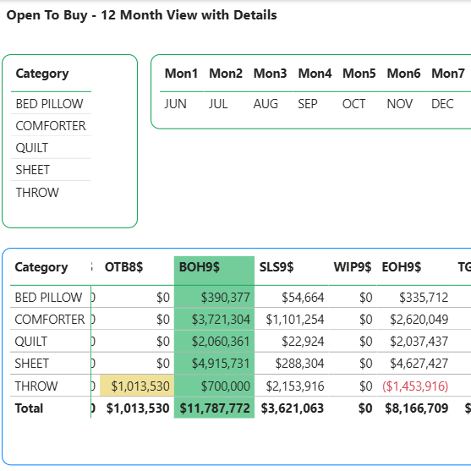Click BED PILLOW row label in table
Image resolution: width=471 pixels, height=471 pixels.
[x=48, y=298]
